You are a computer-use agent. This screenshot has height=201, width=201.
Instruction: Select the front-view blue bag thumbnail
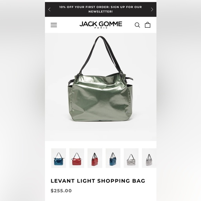59,158
